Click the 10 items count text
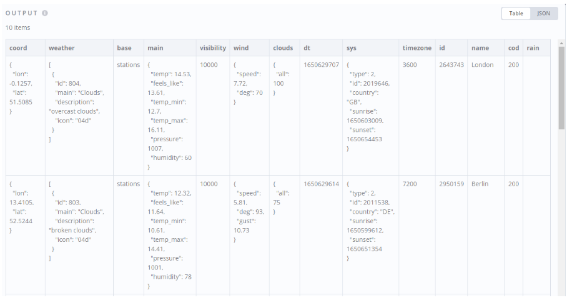The height and width of the screenshot is (300, 567). coord(17,27)
